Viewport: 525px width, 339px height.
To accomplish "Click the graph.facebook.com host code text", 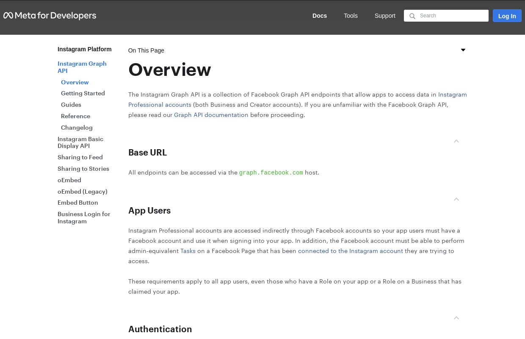I will point(271,172).
